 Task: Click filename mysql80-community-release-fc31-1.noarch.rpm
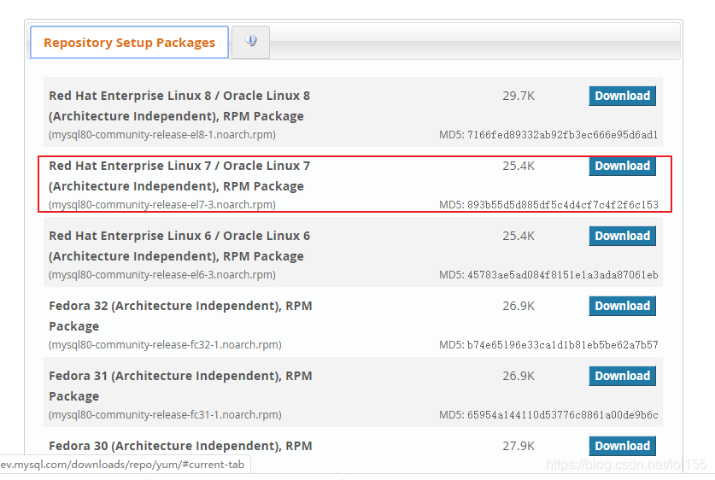(165, 415)
